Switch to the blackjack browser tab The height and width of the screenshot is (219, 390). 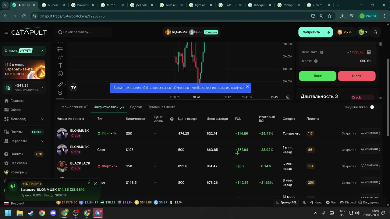259,5
